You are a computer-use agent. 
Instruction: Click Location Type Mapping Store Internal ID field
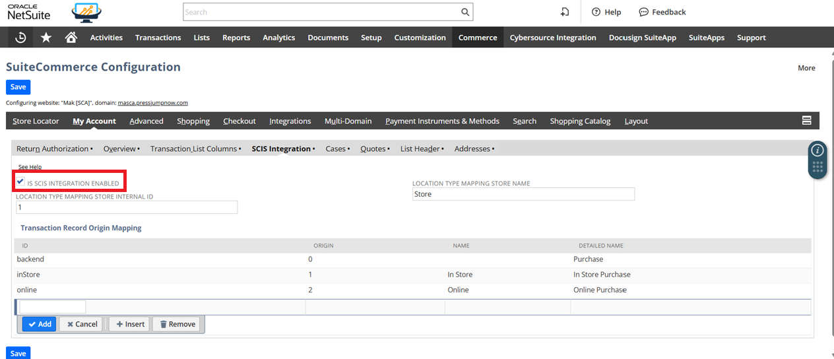tap(127, 207)
